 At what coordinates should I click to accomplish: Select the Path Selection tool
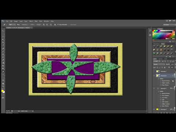3,78
